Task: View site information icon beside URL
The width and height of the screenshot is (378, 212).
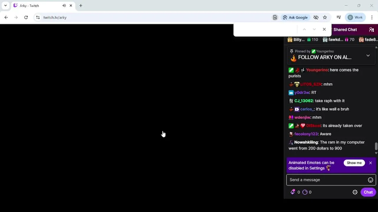Action: (x=38, y=17)
